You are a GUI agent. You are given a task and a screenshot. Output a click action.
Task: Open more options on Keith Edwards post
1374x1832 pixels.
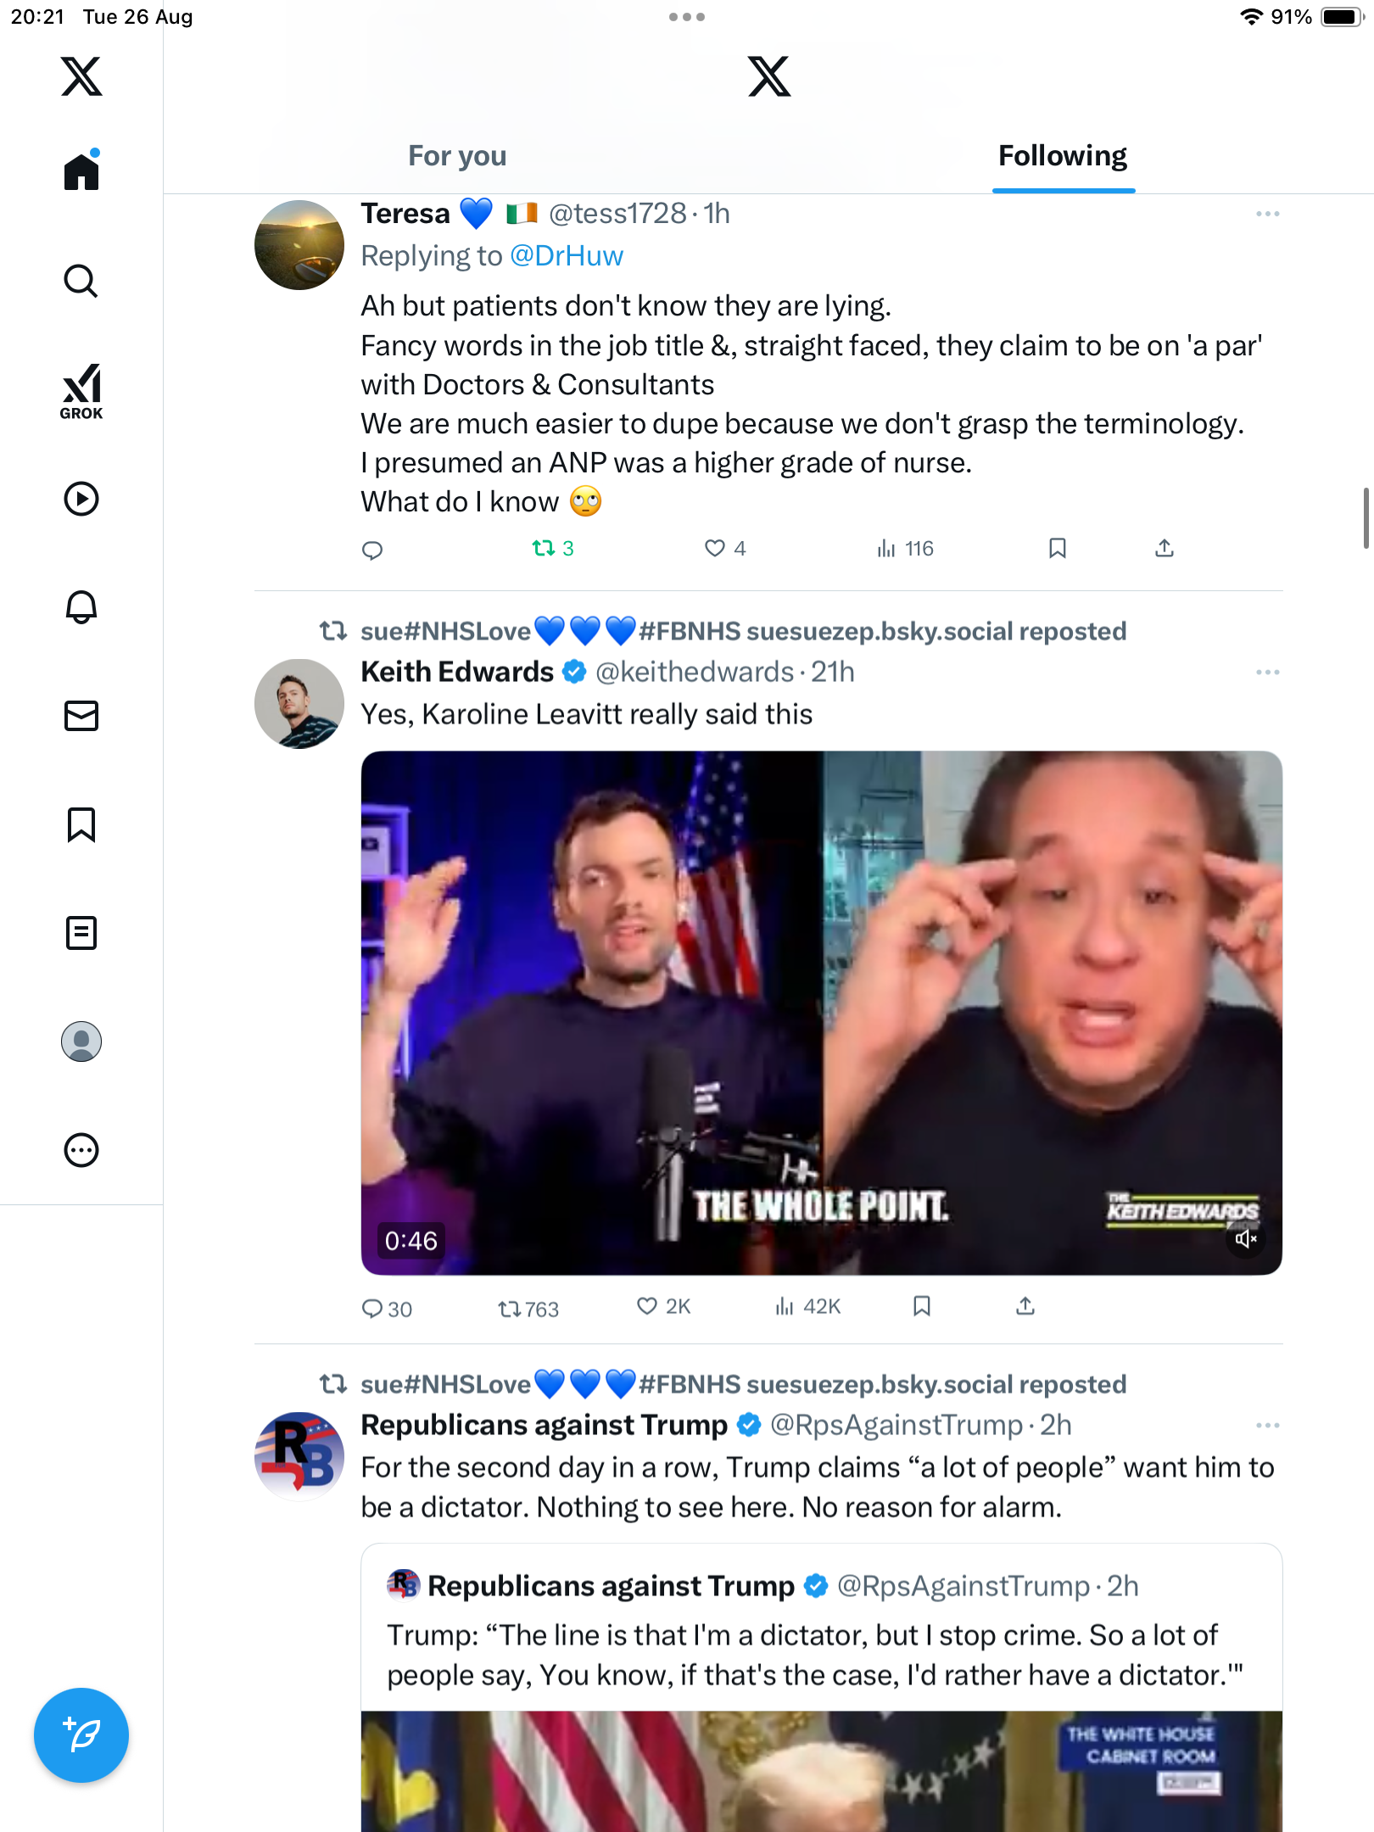(x=1268, y=672)
